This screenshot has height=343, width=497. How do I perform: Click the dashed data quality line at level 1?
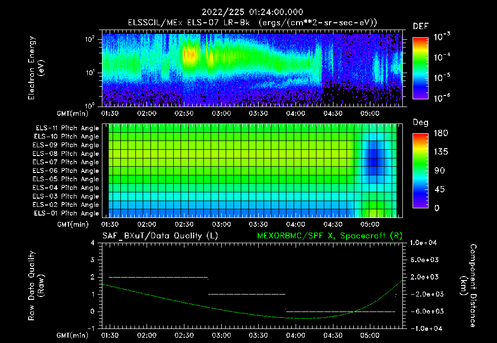click(x=247, y=294)
